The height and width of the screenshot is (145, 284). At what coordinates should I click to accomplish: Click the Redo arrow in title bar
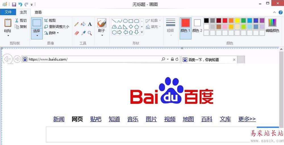click(x=26, y=4)
